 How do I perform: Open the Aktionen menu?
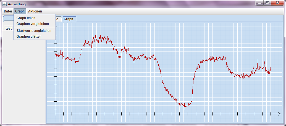(35, 11)
